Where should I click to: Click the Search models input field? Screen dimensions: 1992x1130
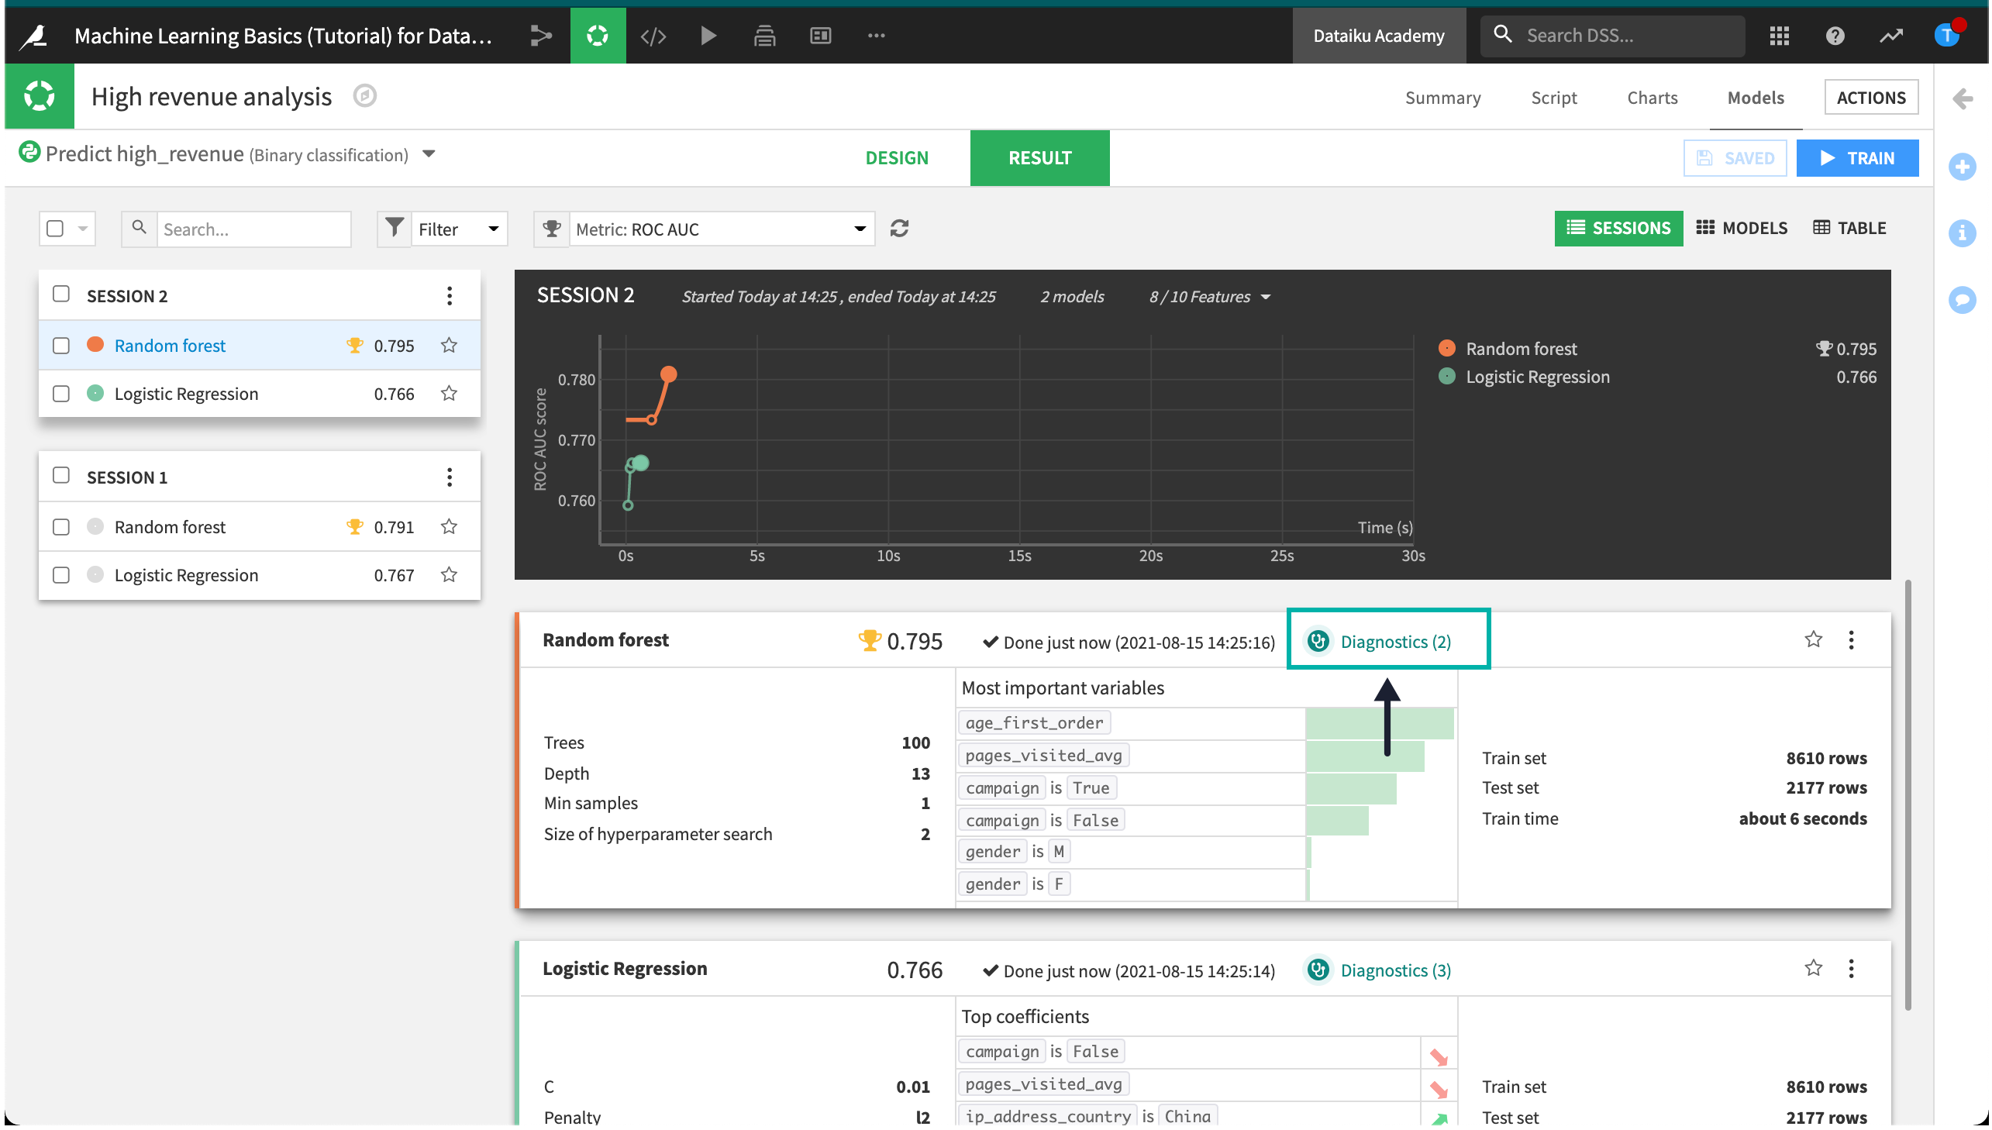click(x=254, y=229)
